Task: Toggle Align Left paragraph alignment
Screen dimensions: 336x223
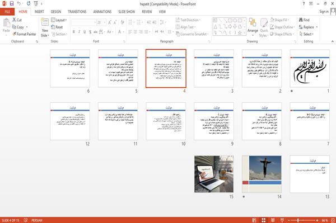Action: [x=130, y=32]
